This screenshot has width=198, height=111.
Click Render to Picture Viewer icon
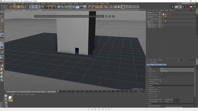click(x=50, y=7)
